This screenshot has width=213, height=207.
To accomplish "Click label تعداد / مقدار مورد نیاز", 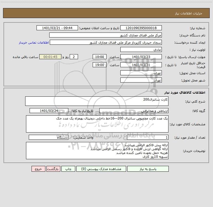I will click(190, 138).
